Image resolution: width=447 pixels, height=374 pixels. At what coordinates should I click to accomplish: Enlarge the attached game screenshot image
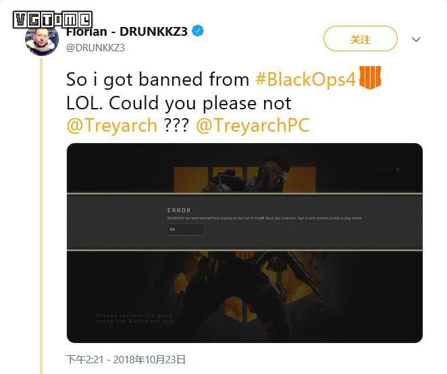coord(244,243)
